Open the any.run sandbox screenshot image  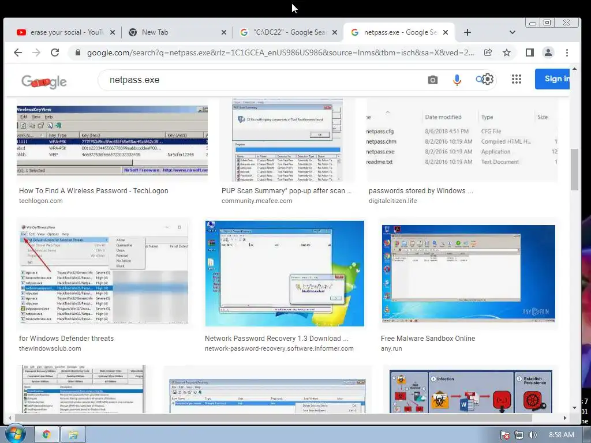[468, 273]
